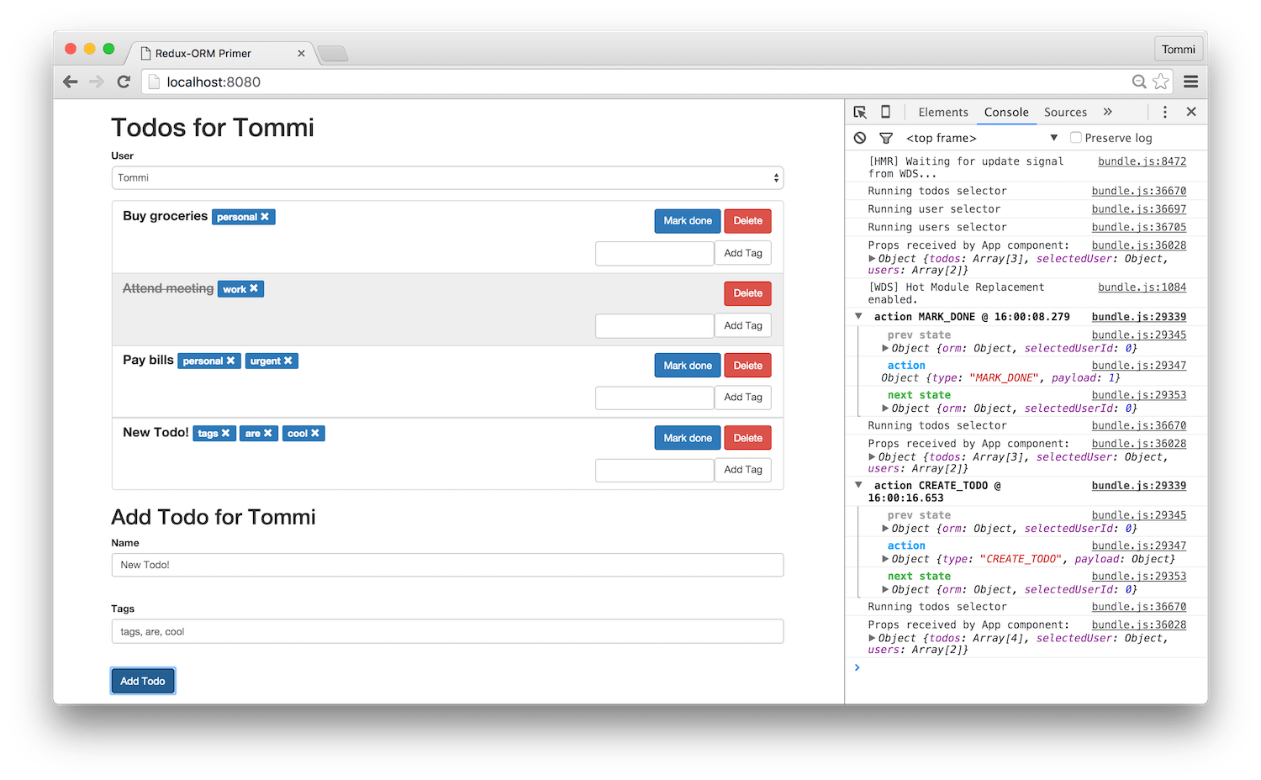The height and width of the screenshot is (780, 1261).
Task: Open Chrome's hamburger menu
Action: [1190, 82]
